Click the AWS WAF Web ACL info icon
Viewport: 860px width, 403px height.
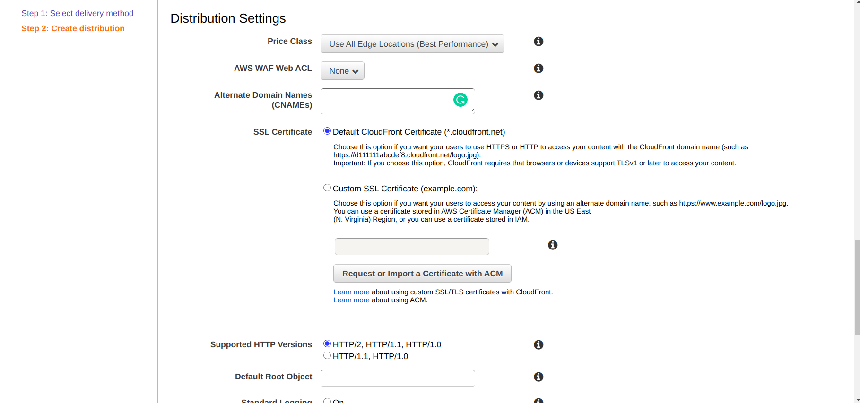point(538,69)
